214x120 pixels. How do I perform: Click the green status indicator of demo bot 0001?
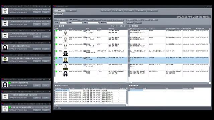(57, 31)
